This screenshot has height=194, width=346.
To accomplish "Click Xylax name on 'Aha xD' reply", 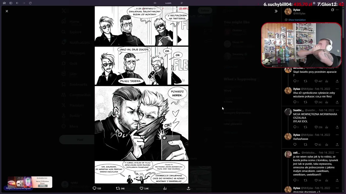I will [x=297, y=89].
